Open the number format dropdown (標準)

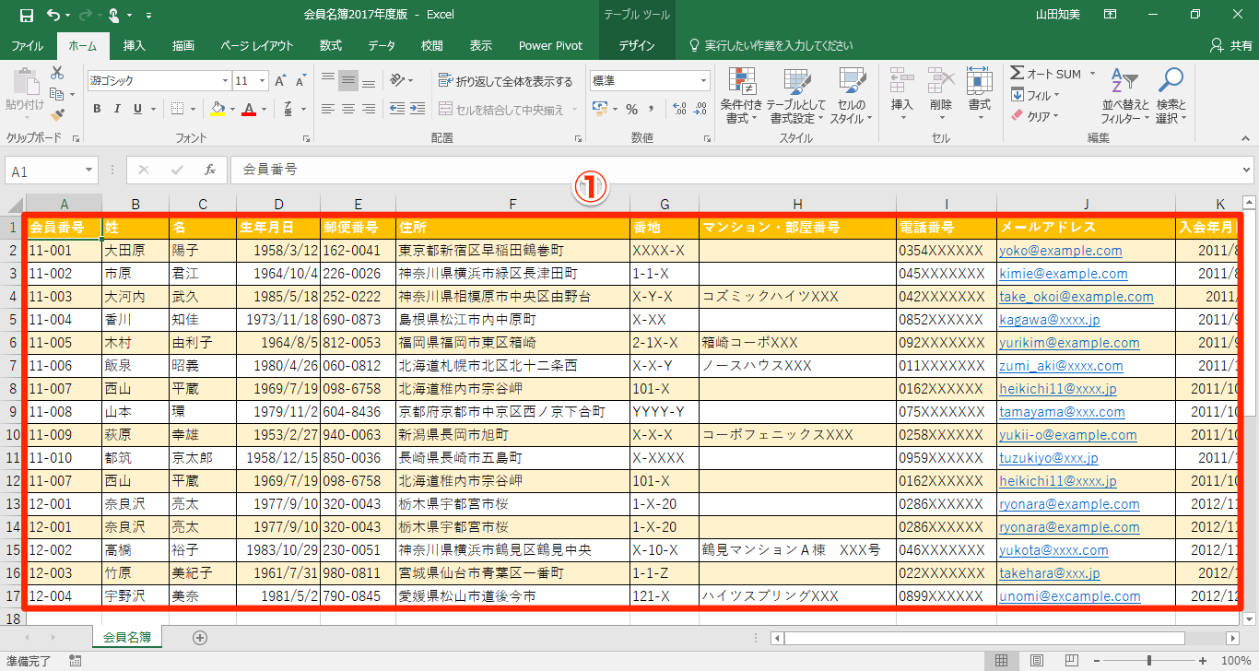tap(704, 81)
